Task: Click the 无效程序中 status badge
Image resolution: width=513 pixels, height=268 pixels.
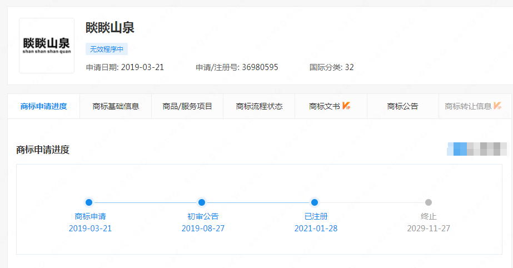Action: [x=107, y=49]
